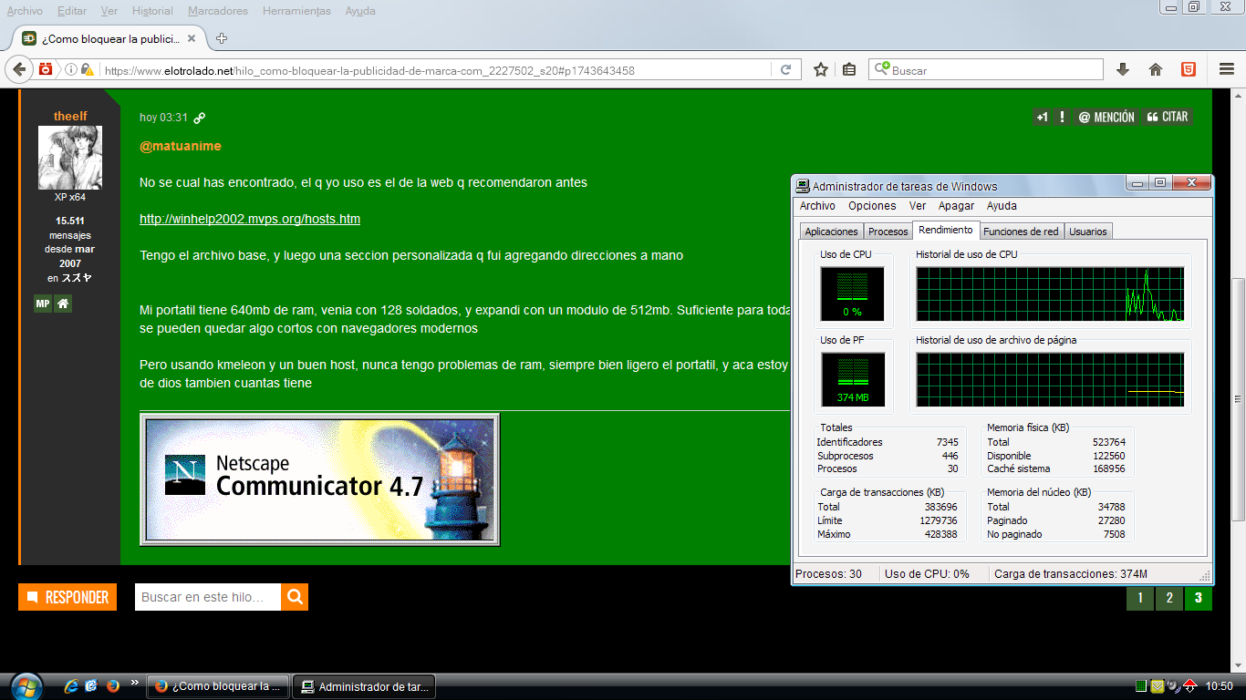Open the bookmarks list icon
The width and height of the screenshot is (1246, 700).
tap(849, 69)
